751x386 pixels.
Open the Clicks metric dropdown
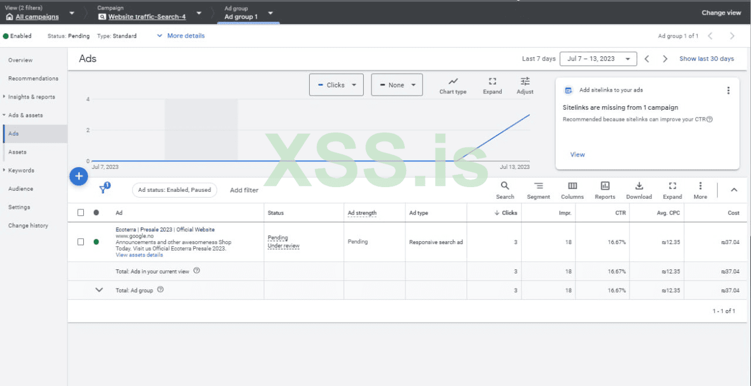pos(336,85)
